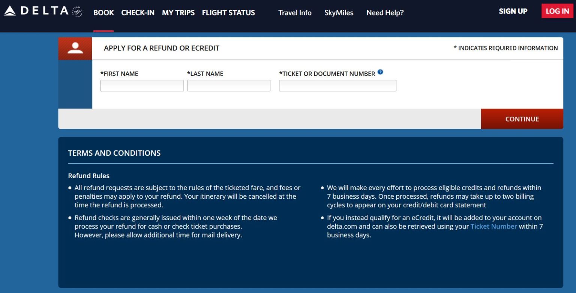Open the Travel Info menu
The width and height of the screenshot is (576, 293).
[294, 13]
